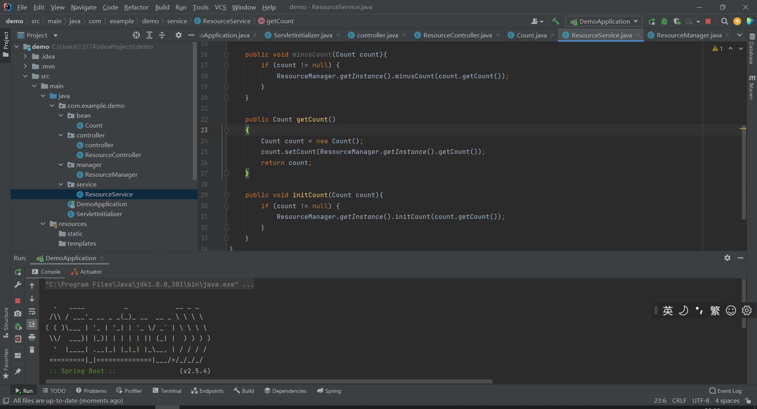This screenshot has width=757, height=409.
Task: Stop the running DemoApplication with red square
Action: pyautogui.click(x=708, y=21)
